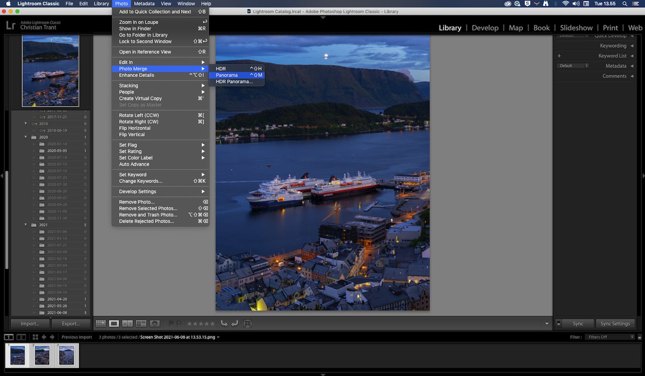The height and width of the screenshot is (376, 645).
Task: Select Loupe view in the toolbar
Action: pyautogui.click(x=113, y=324)
